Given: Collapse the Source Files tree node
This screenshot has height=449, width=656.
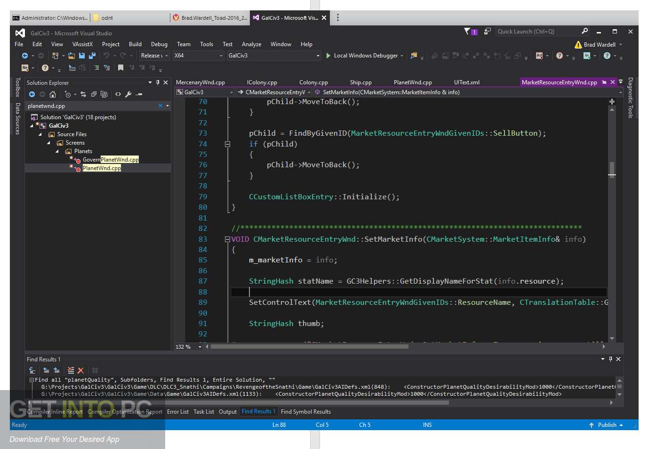Looking at the screenshot, I should [x=40, y=134].
